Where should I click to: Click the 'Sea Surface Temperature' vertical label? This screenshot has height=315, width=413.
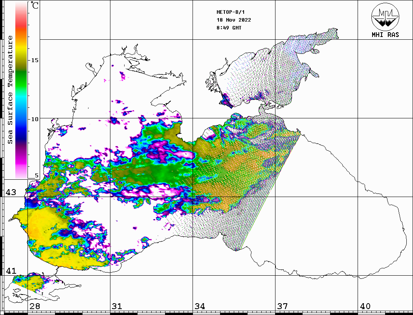[x=10, y=90]
